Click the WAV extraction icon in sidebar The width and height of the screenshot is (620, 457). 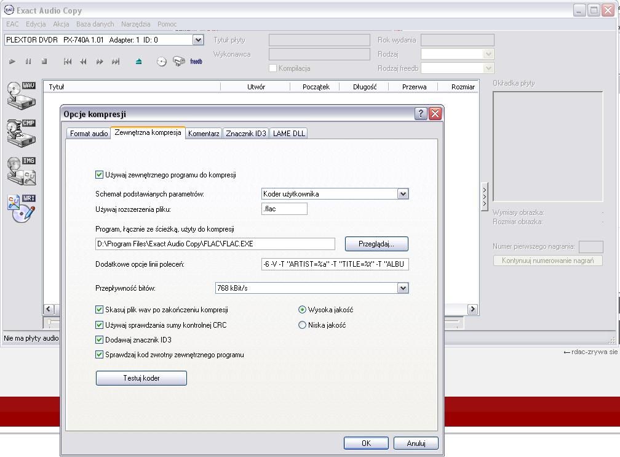[22, 95]
